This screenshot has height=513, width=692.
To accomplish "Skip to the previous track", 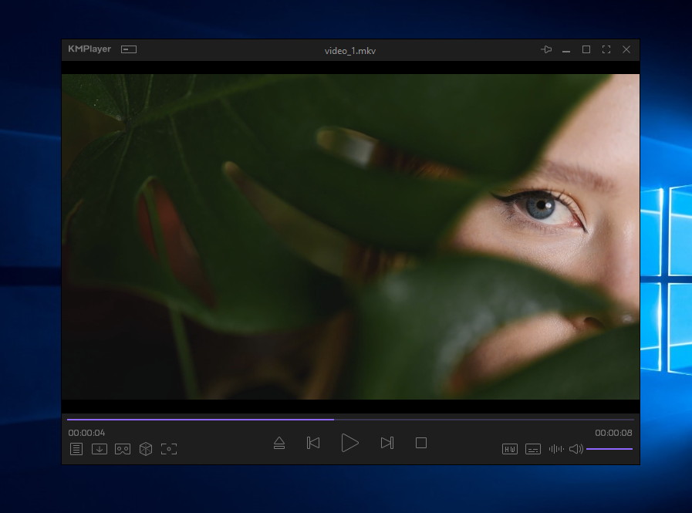I will (313, 443).
